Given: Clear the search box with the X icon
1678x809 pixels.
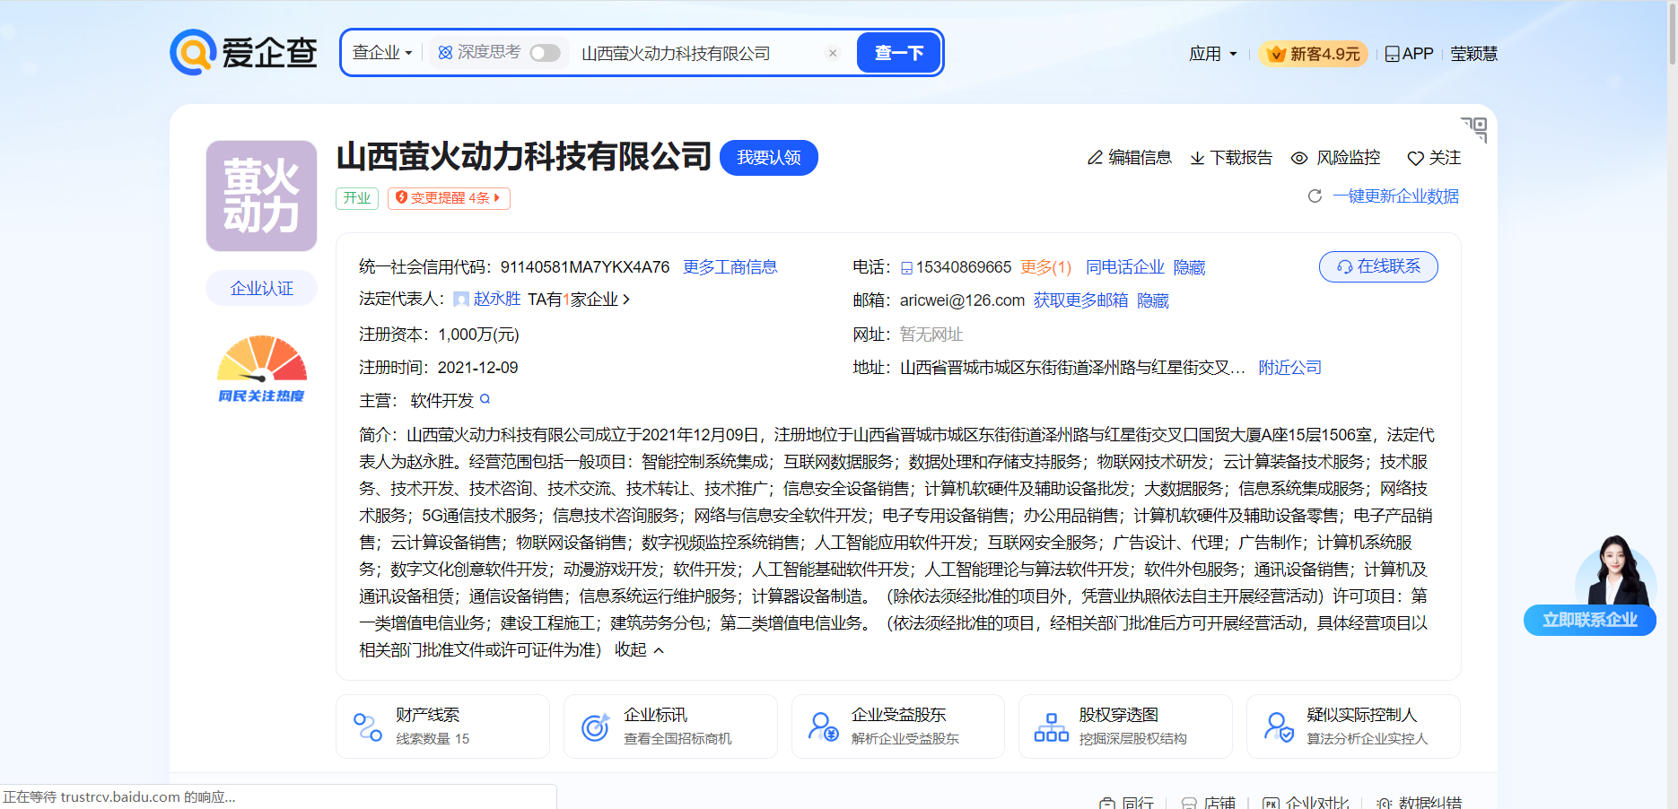Looking at the screenshot, I should point(833,53).
